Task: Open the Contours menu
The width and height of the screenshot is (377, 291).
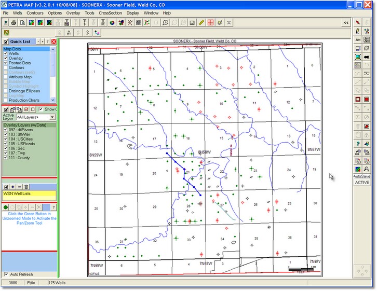Action: [35, 13]
